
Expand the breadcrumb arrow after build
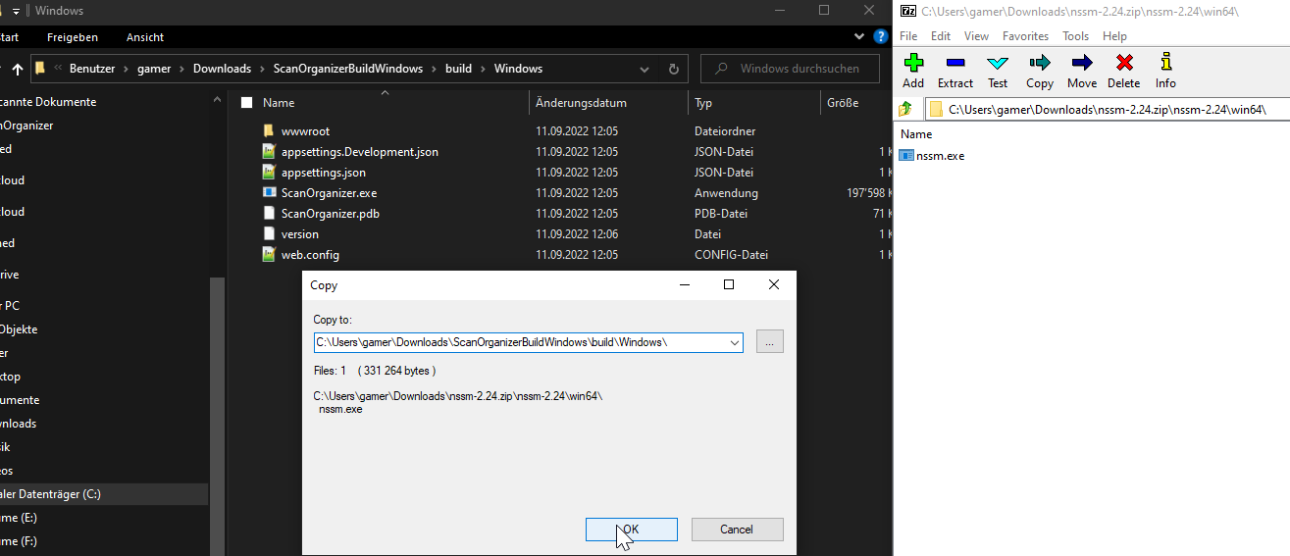(x=483, y=69)
